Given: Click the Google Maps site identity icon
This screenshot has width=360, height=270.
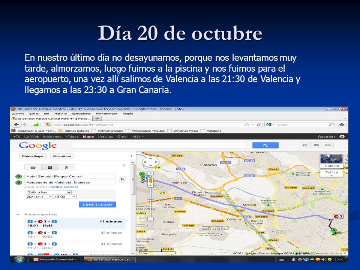Looking at the screenshot, I should pos(48,124).
